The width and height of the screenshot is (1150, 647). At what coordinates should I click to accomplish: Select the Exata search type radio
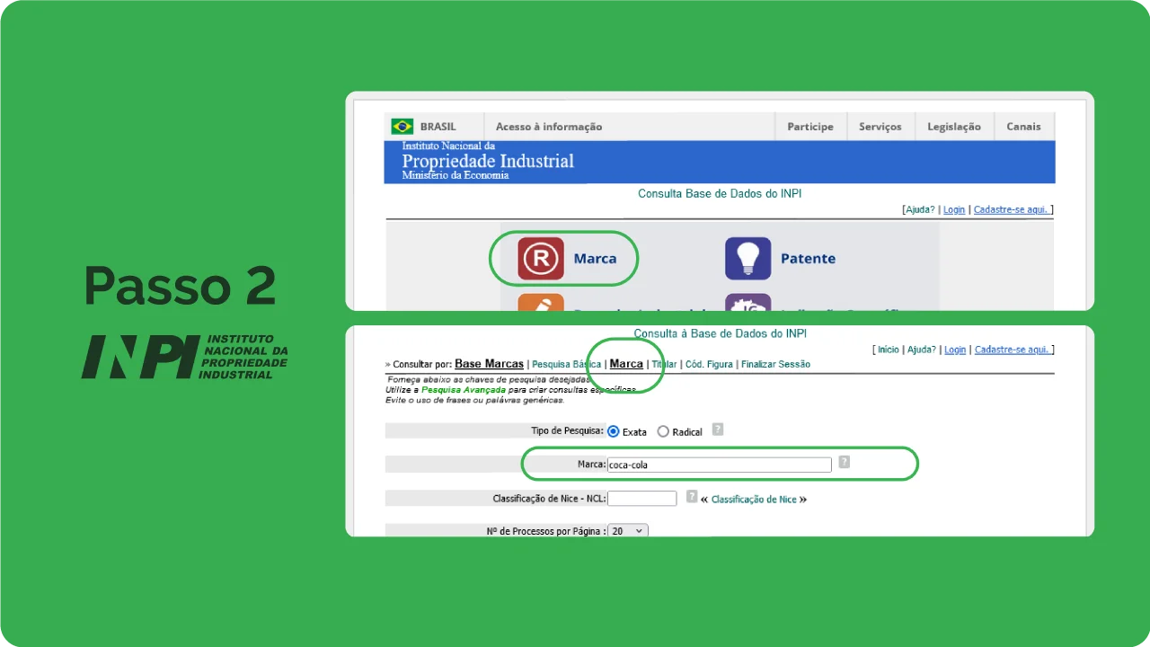614,431
